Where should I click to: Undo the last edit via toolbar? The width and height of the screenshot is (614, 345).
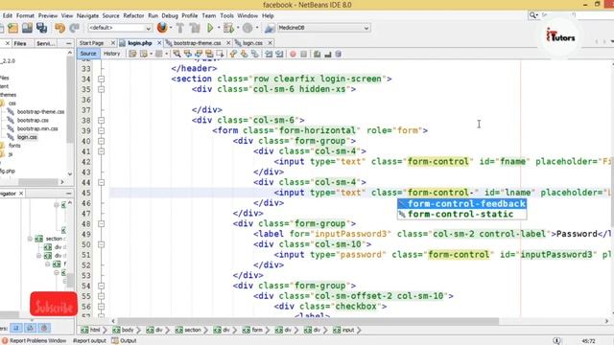pyautogui.click(x=59, y=28)
